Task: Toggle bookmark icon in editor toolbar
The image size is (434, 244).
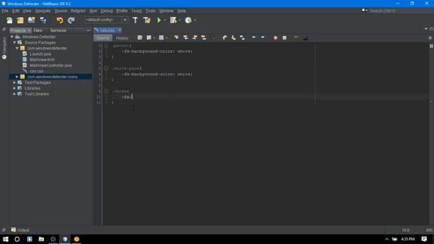Action: [242, 38]
